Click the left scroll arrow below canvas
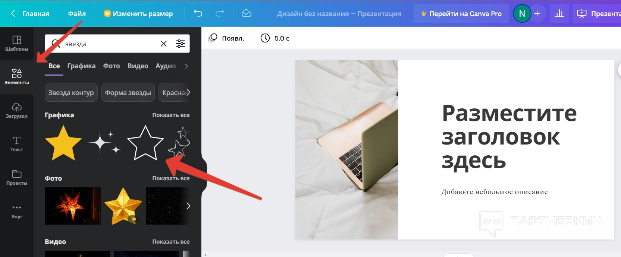Screen dimensions: 621x257 [206, 255]
